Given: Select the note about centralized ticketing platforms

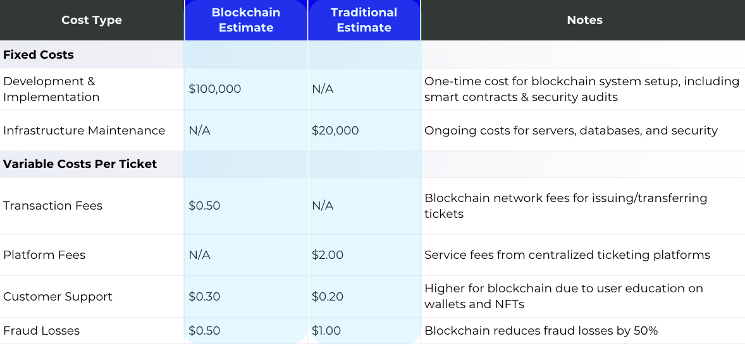Looking at the screenshot, I should point(567,255).
